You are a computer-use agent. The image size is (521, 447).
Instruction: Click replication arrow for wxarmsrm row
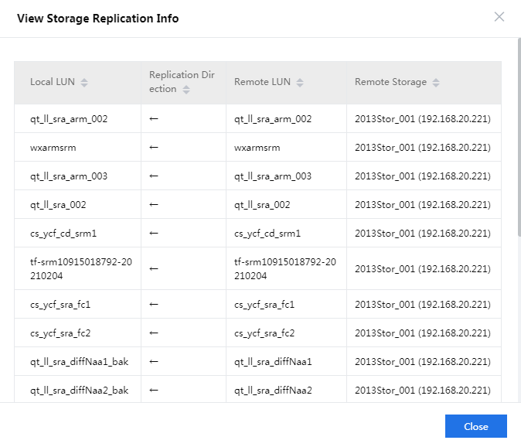(x=154, y=148)
